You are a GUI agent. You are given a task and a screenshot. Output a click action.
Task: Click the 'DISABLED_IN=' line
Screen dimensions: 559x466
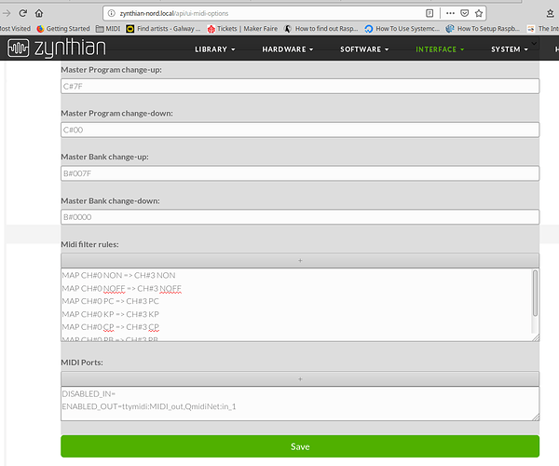coord(89,393)
